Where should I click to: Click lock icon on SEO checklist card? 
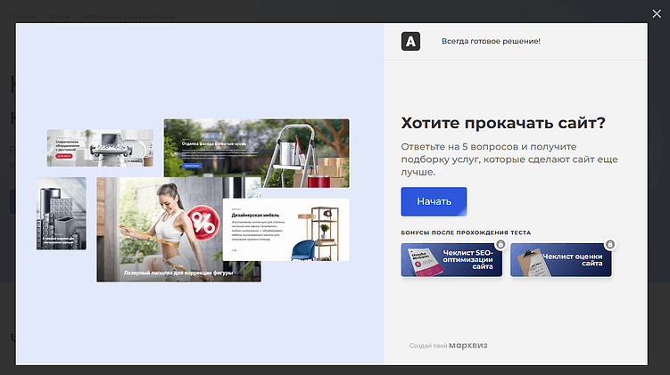[500, 244]
